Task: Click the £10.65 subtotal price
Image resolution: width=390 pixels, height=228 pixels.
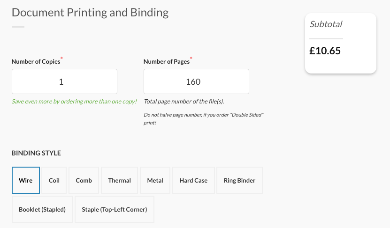Action: tap(325, 51)
